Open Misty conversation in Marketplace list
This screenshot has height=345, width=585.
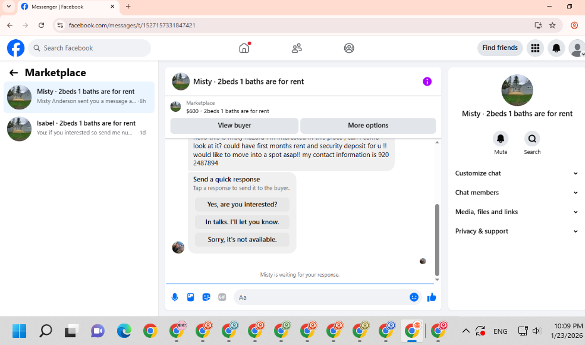[79, 97]
